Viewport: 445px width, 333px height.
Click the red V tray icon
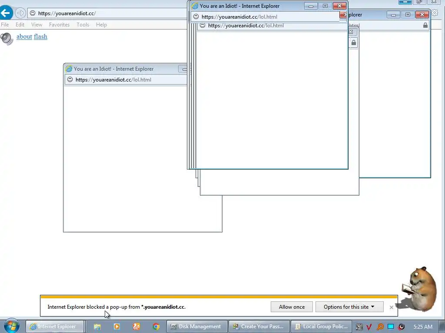click(369, 327)
